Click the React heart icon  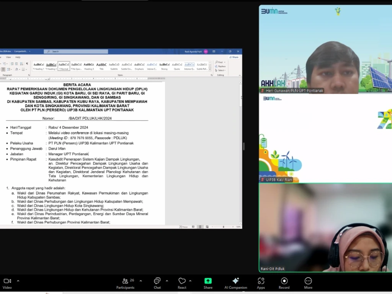coord(182,281)
